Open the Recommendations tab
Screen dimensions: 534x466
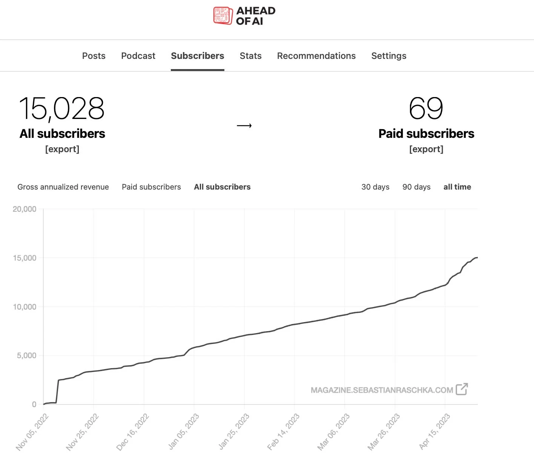pyautogui.click(x=316, y=56)
